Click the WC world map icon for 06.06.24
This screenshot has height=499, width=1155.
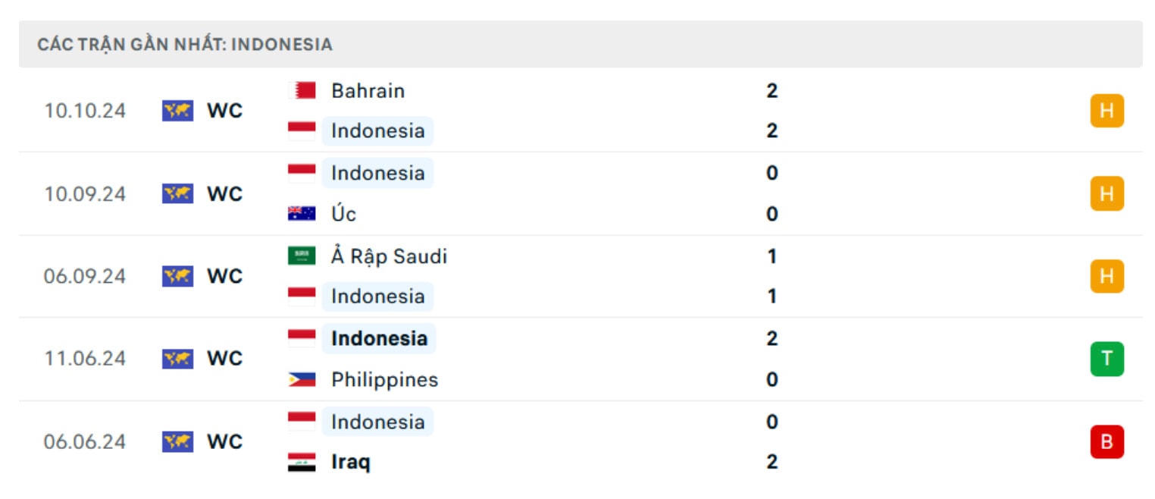(178, 442)
